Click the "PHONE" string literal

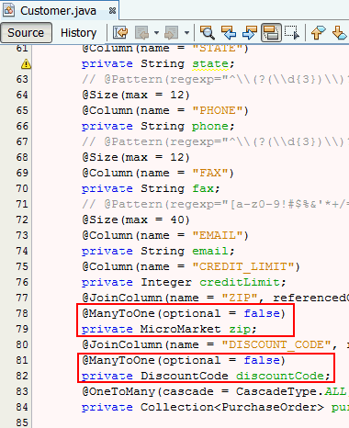pyautogui.click(x=217, y=110)
